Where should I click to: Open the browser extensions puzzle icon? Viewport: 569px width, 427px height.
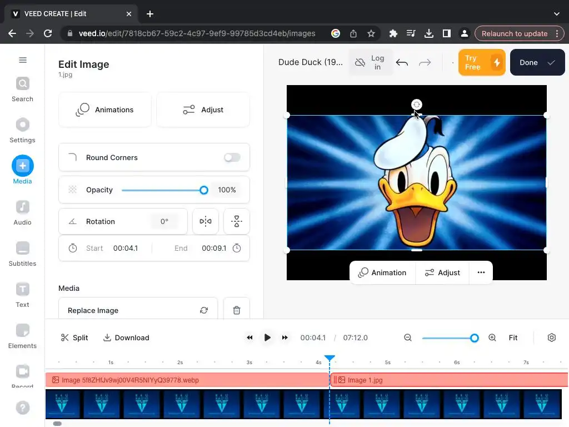pyautogui.click(x=393, y=33)
